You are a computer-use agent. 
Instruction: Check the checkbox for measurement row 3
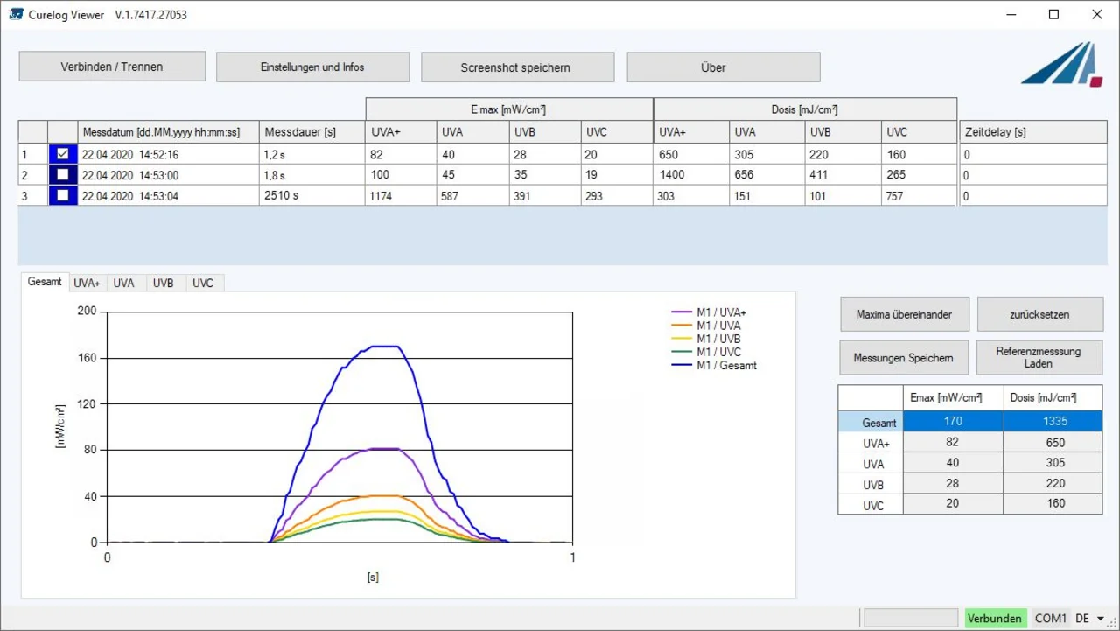pyautogui.click(x=62, y=196)
